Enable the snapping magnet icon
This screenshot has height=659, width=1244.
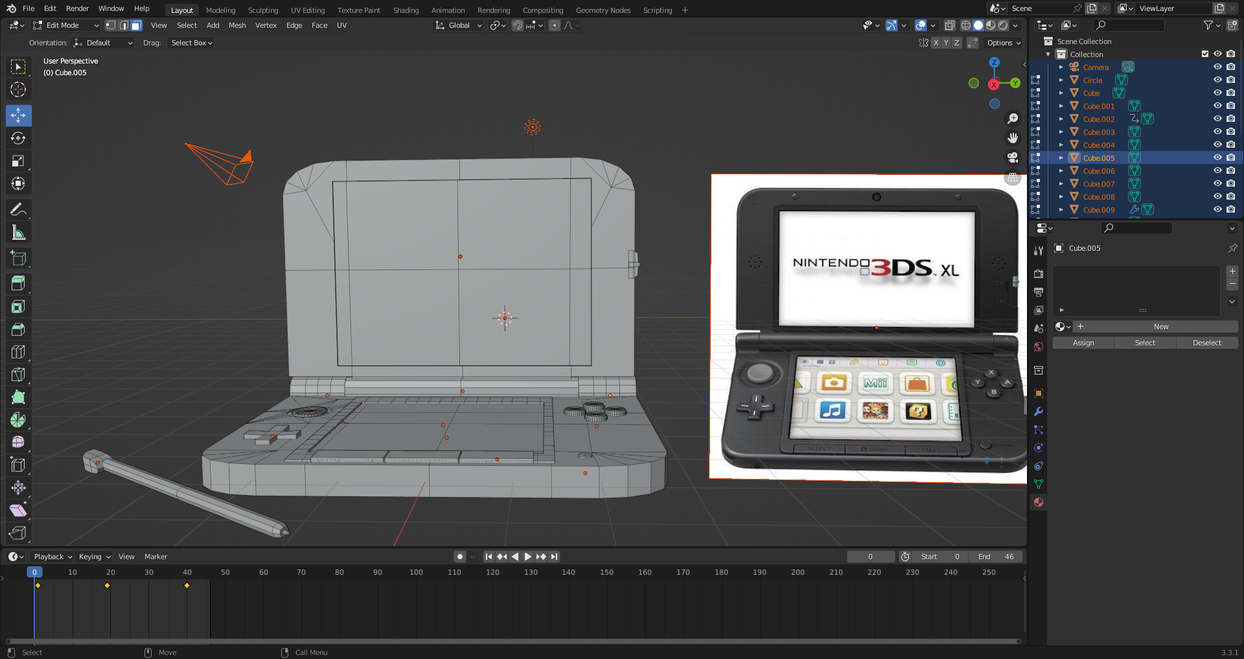pos(518,25)
